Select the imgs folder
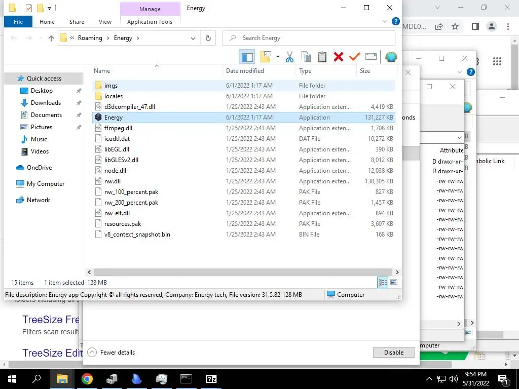 pos(244,85)
